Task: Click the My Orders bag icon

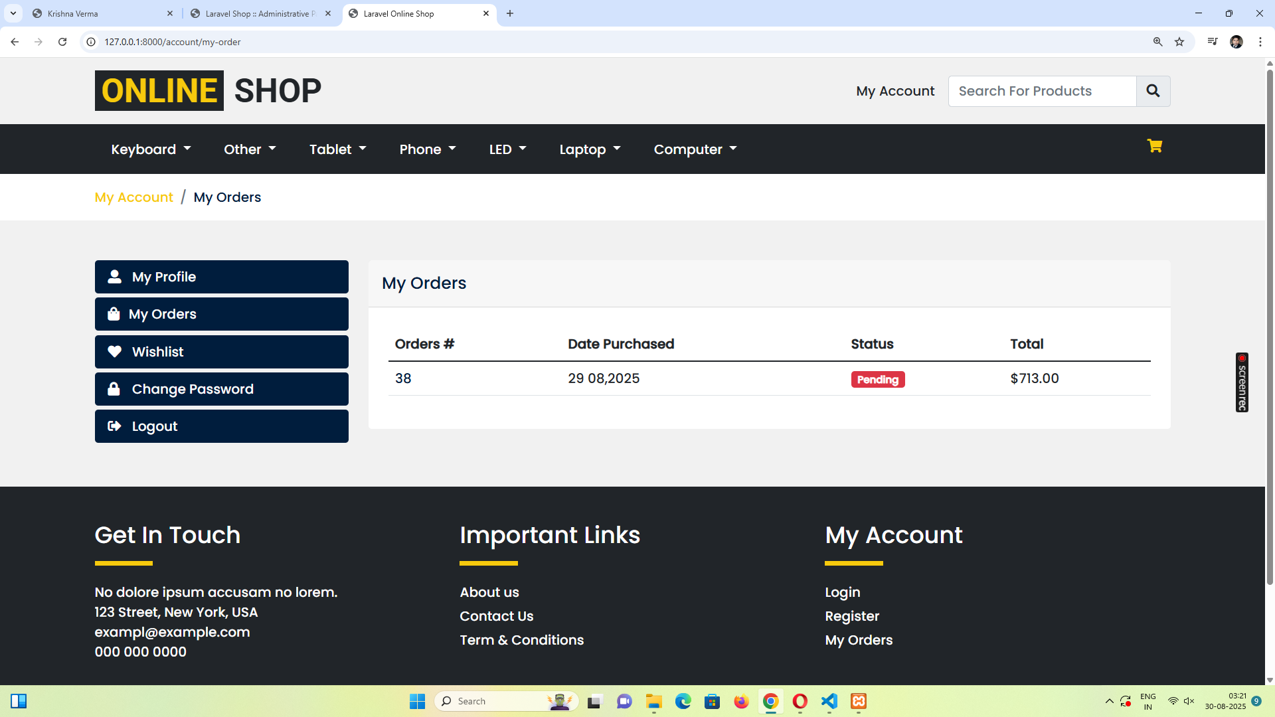Action: point(114,314)
